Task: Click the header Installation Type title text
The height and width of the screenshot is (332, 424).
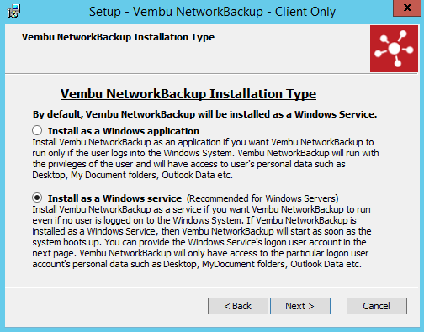Action: click(x=118, y=37)
